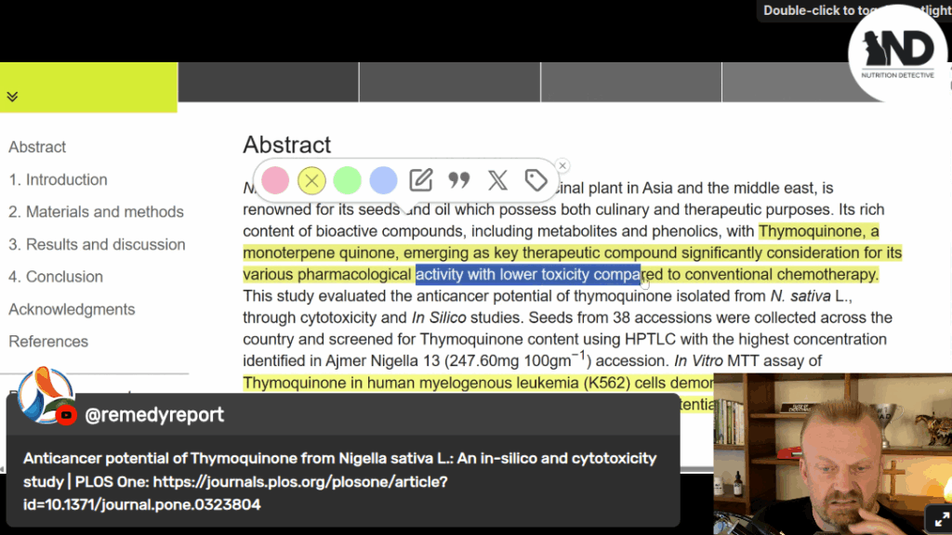Add a tag with the tag icon
Image resolution: width=952 pixels, height=535 pixels.
tap(535, 180)
